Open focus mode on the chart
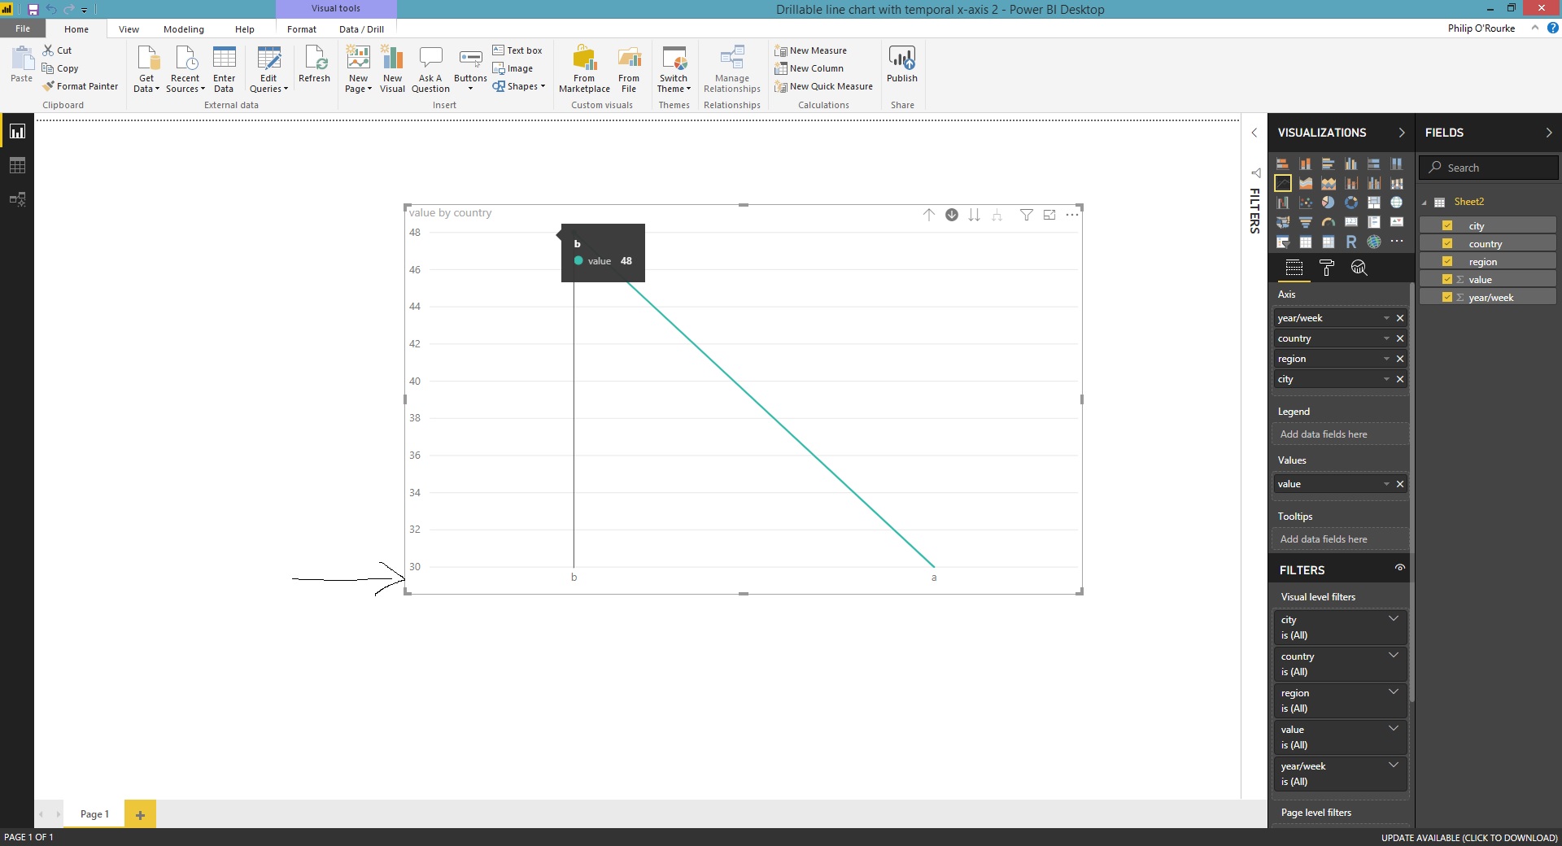This screenshot has width=1562, height=846. coord(1049,215)
